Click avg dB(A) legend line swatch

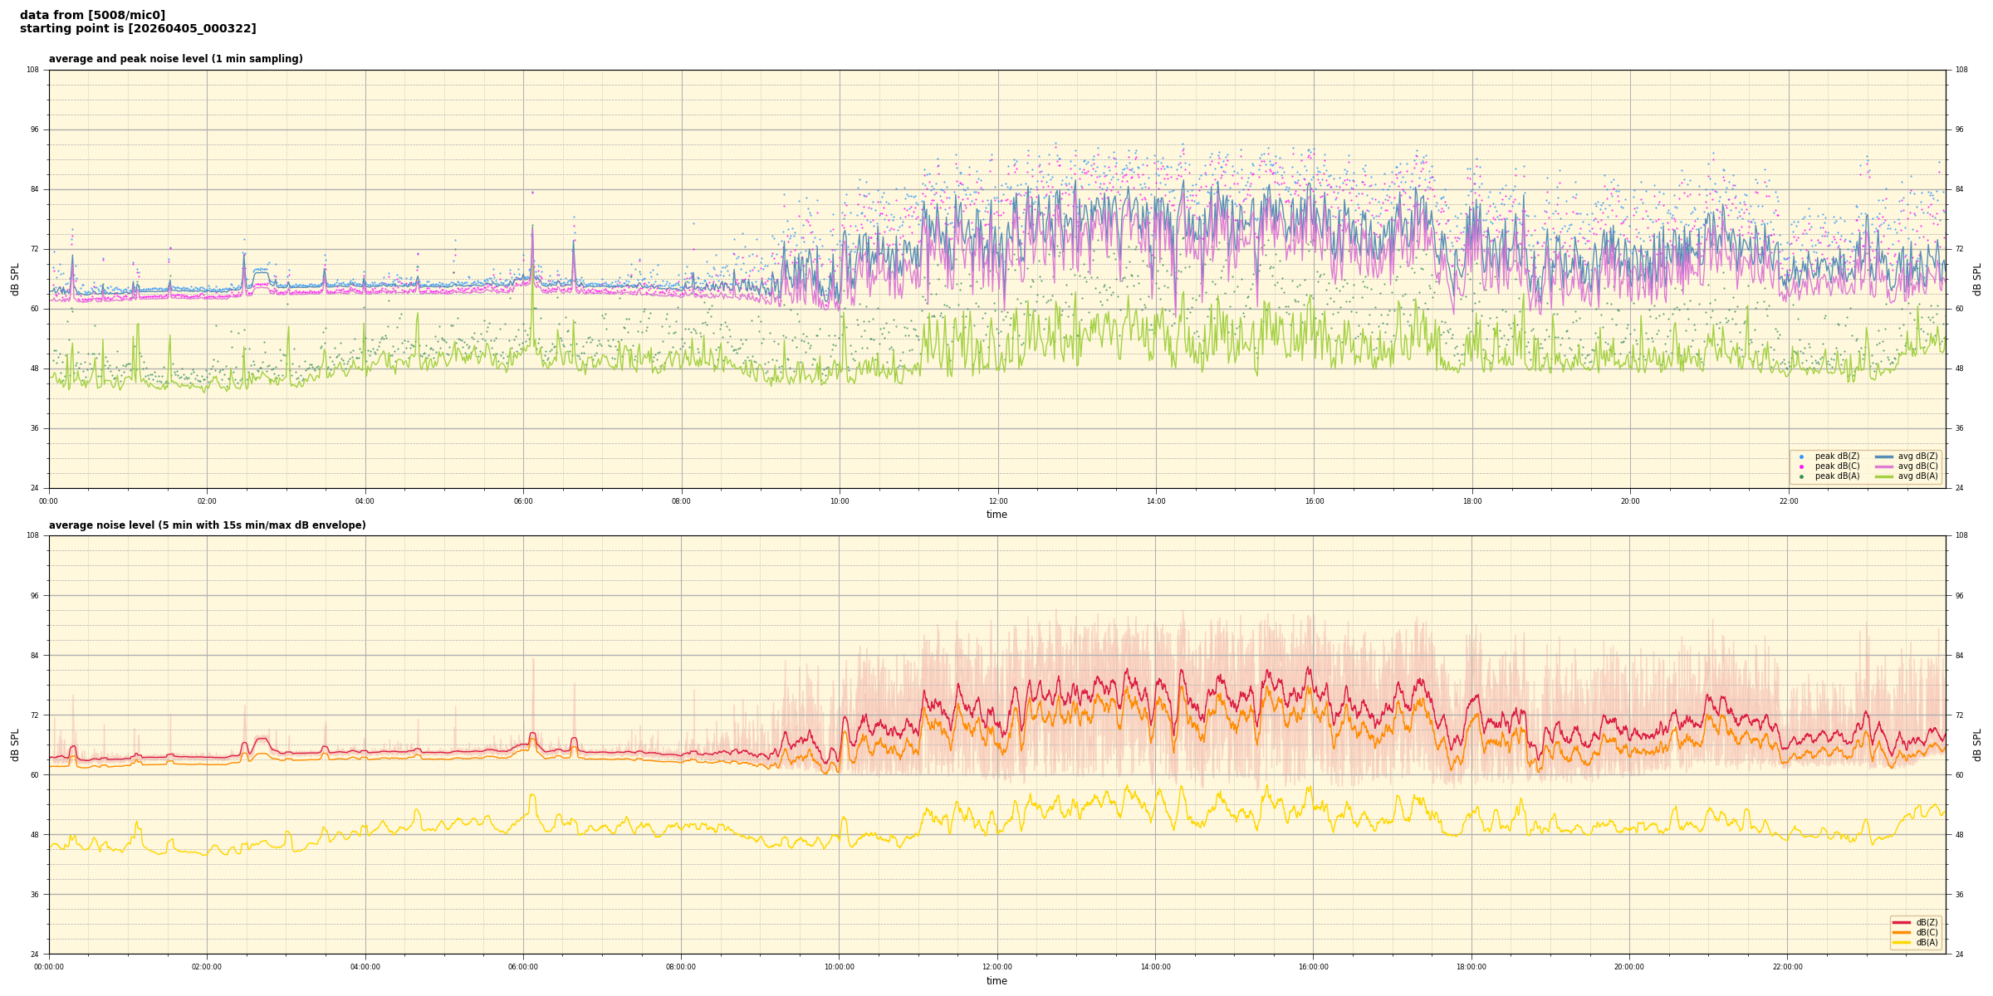(1883, 476)
